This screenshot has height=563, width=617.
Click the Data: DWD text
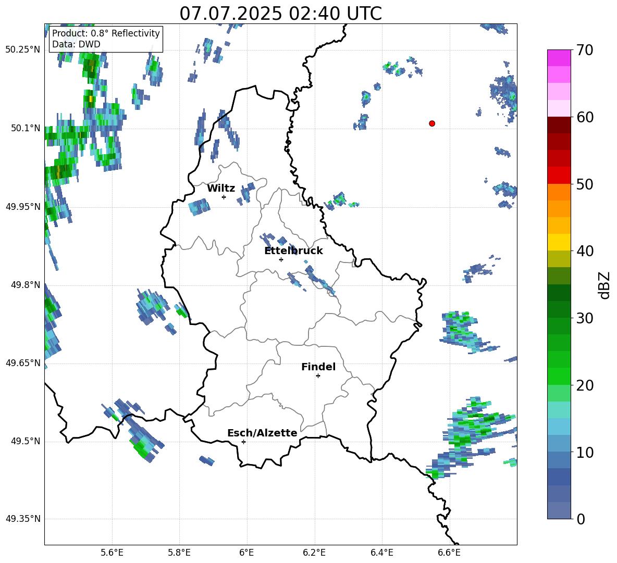(x=76, y=44)
